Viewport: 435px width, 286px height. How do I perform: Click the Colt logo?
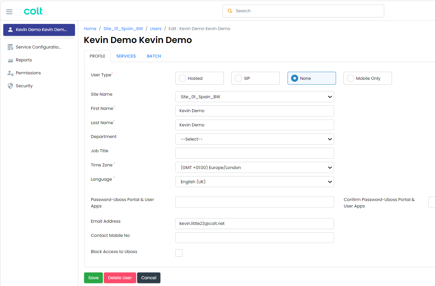33,11
